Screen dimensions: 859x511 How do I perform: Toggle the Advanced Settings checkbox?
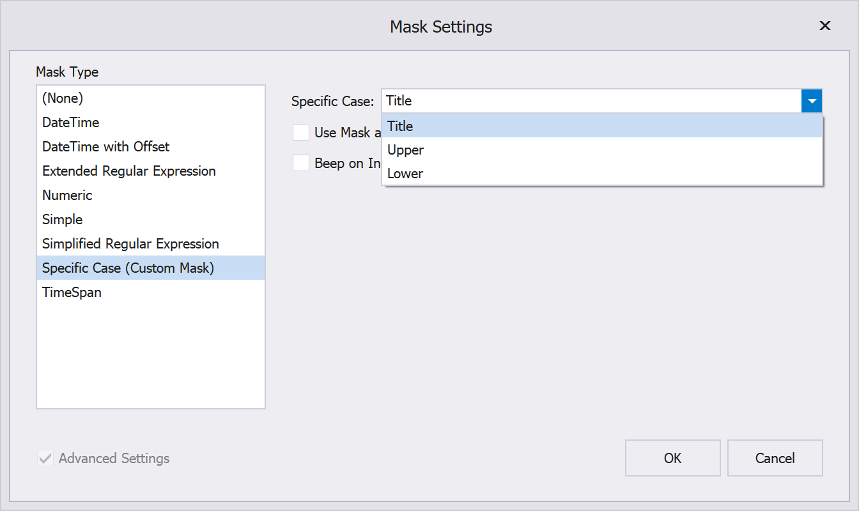45,458
